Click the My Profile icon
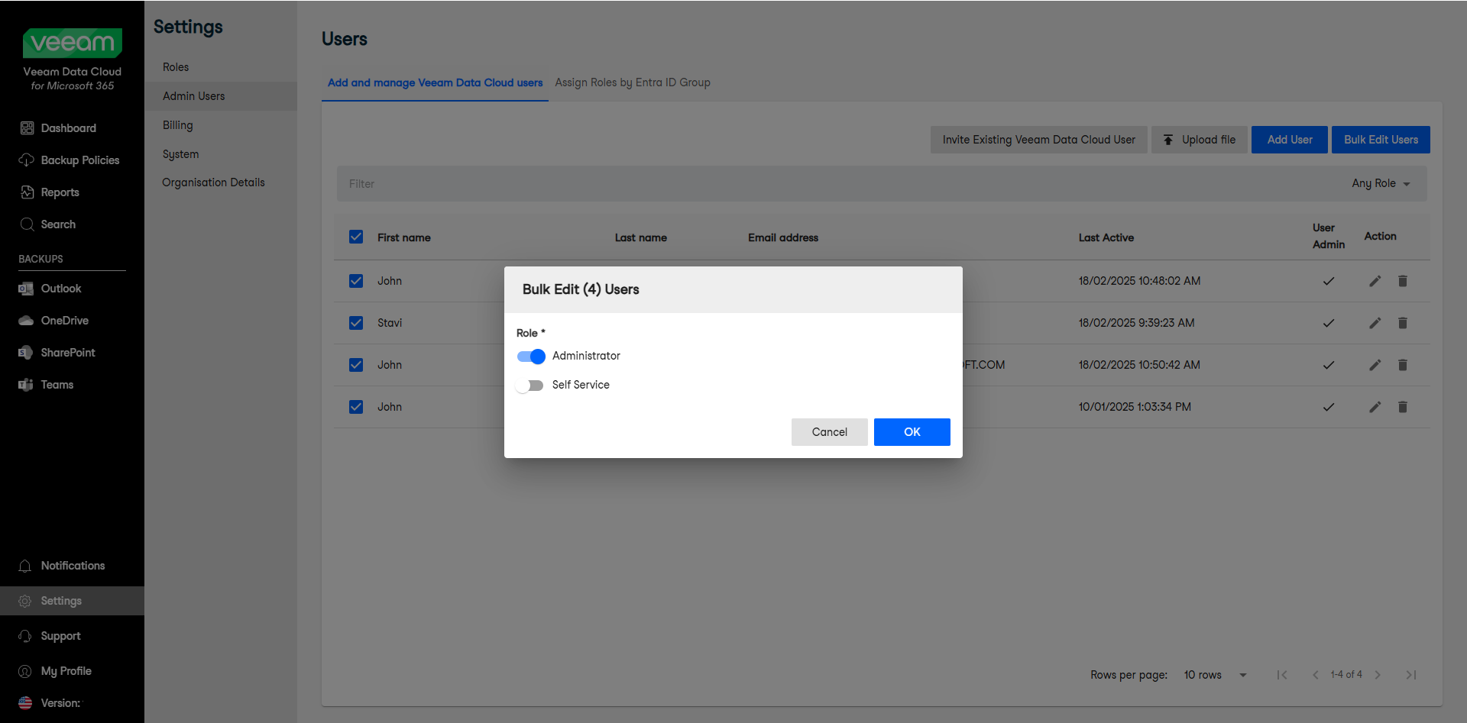Screen dimensions: 1467x723 point(25,671)
